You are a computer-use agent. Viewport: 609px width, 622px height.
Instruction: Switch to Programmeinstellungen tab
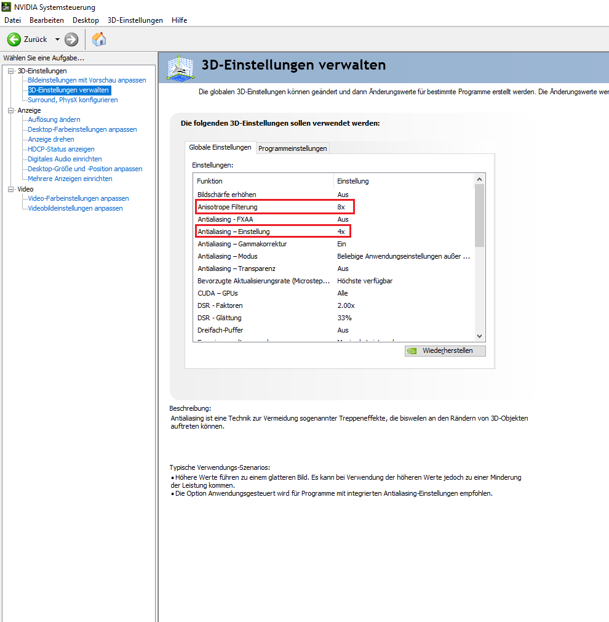292,148
